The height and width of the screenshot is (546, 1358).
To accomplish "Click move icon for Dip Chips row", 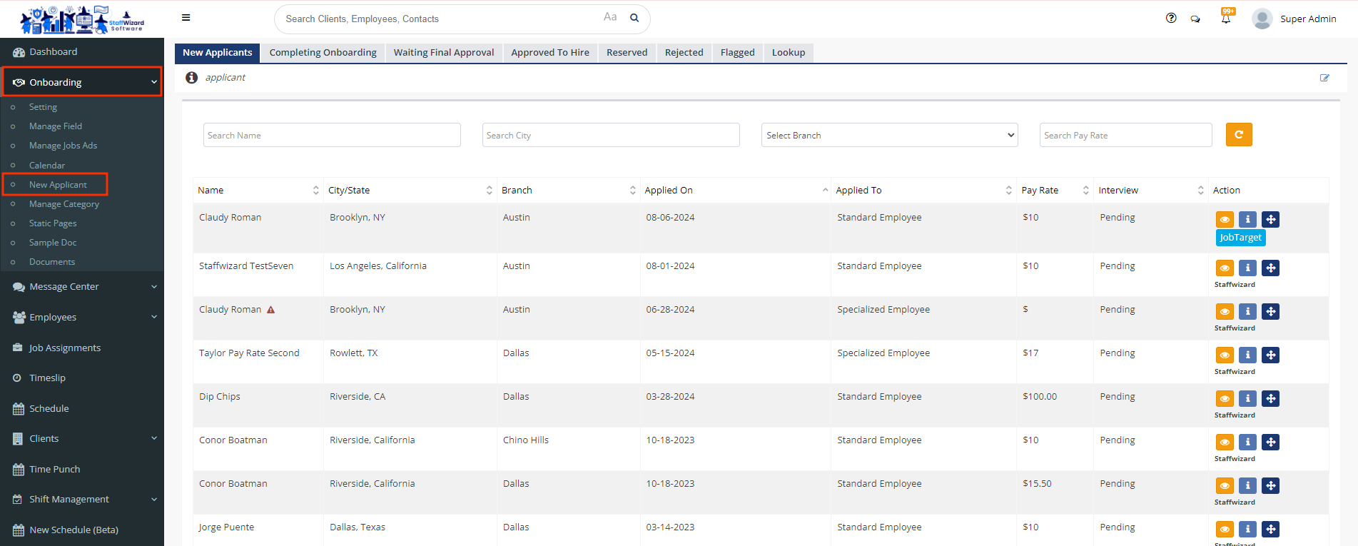I will (x=1270, y=399).
